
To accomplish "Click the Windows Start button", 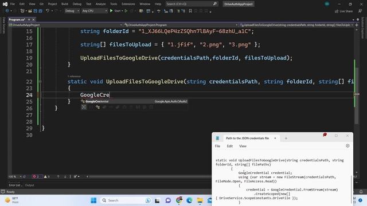I will click(93, 200).
